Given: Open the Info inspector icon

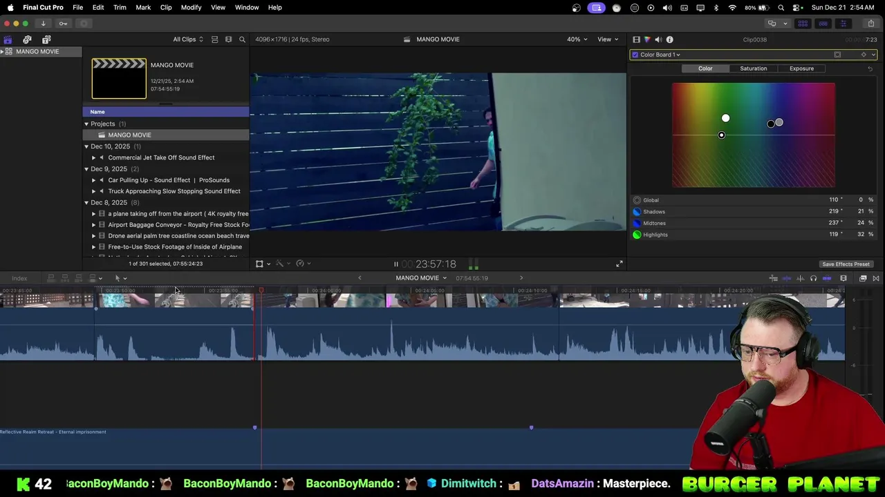Looking at the screenshot, I should [x=669, y=39].
